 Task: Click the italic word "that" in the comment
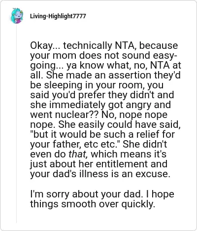click(78, 154)
